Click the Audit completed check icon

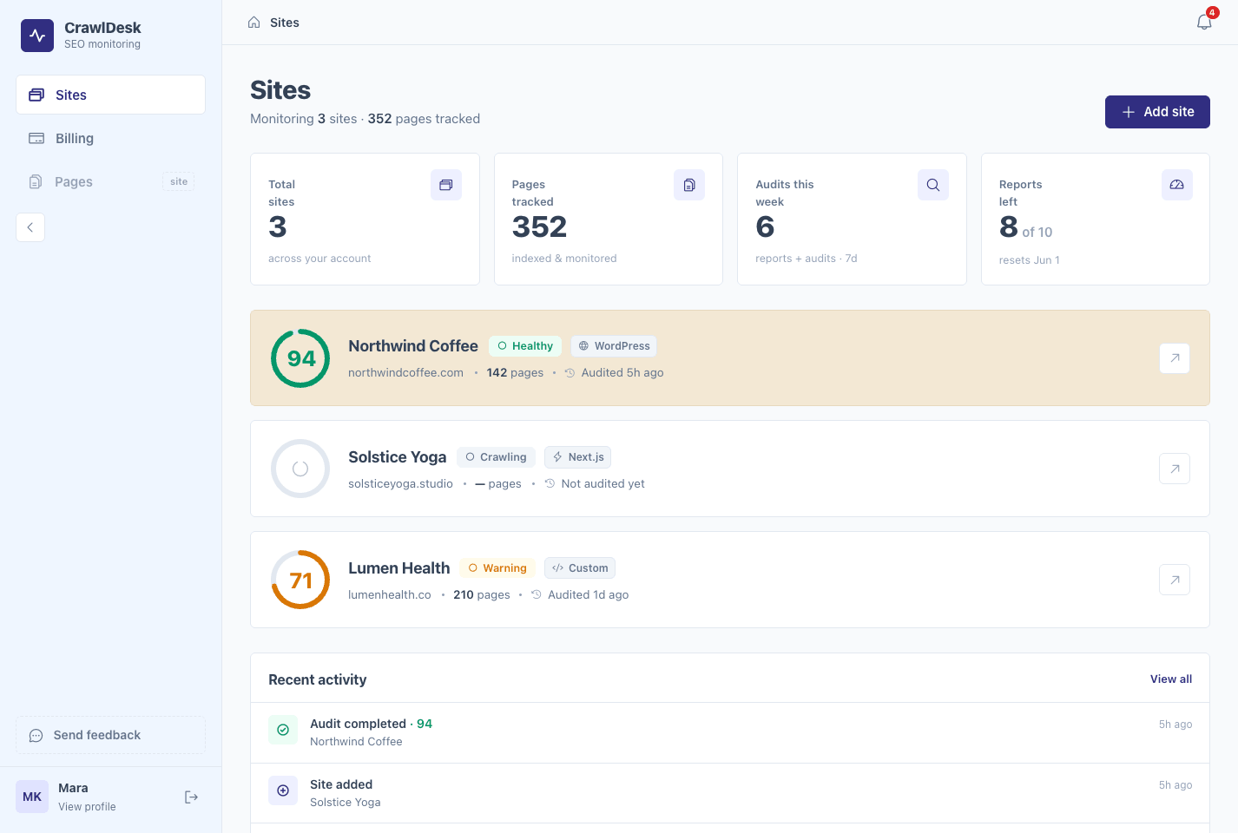pyautogui.click(x=283, y=730)
